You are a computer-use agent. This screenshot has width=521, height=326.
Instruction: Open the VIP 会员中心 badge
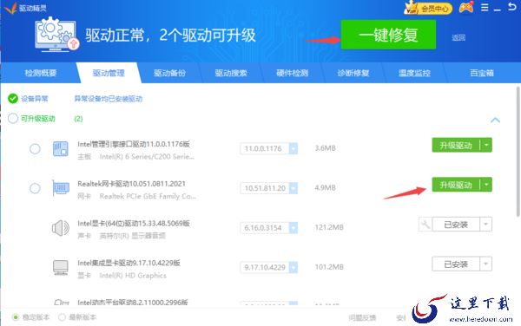[x=428, y=8]
